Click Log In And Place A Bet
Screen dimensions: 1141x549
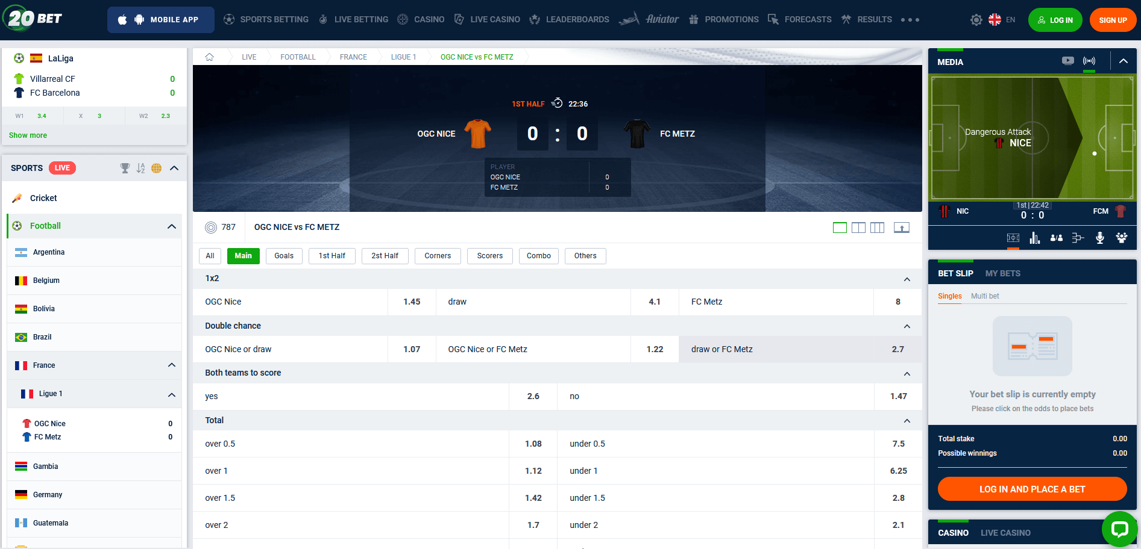tap(1033, 489)
